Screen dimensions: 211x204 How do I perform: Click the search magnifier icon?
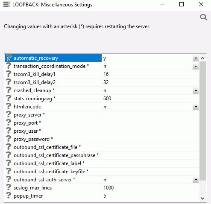click(x=204, y=17)
